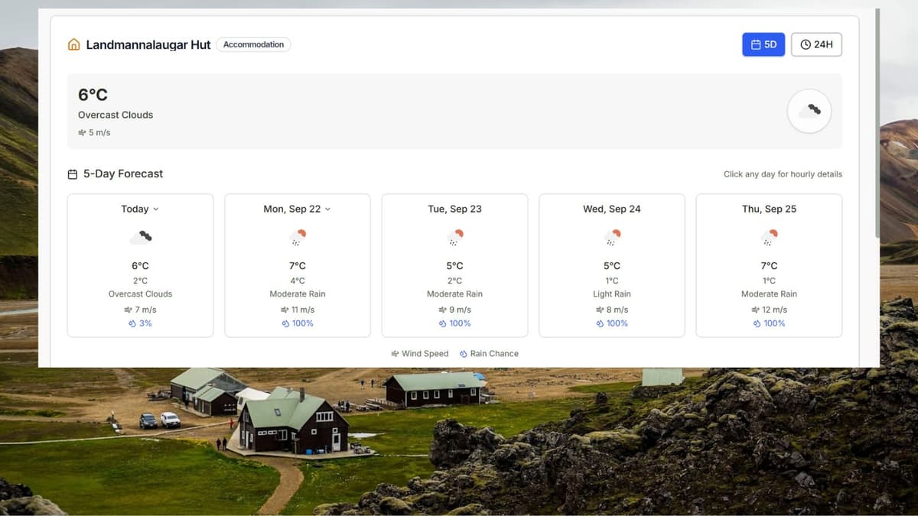Select the Today forecast card
The height and width of the screenshot is (516, 918).
pos(140,265)
